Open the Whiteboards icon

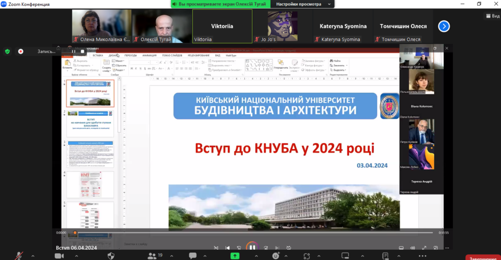(x=345, y=256)
